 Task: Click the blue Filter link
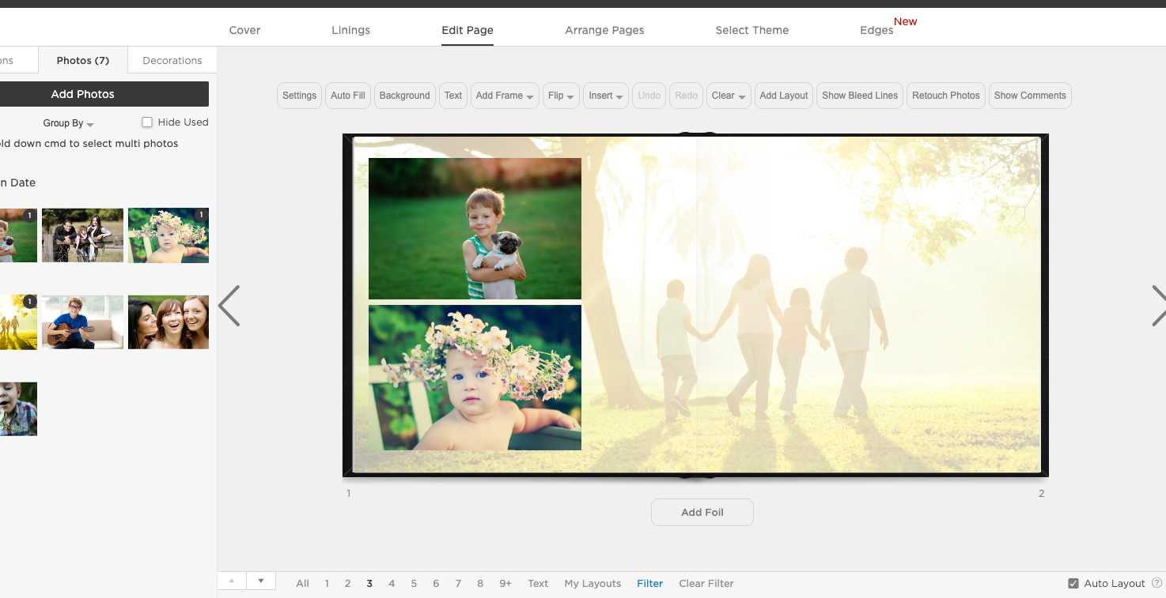tap(650, 584)
